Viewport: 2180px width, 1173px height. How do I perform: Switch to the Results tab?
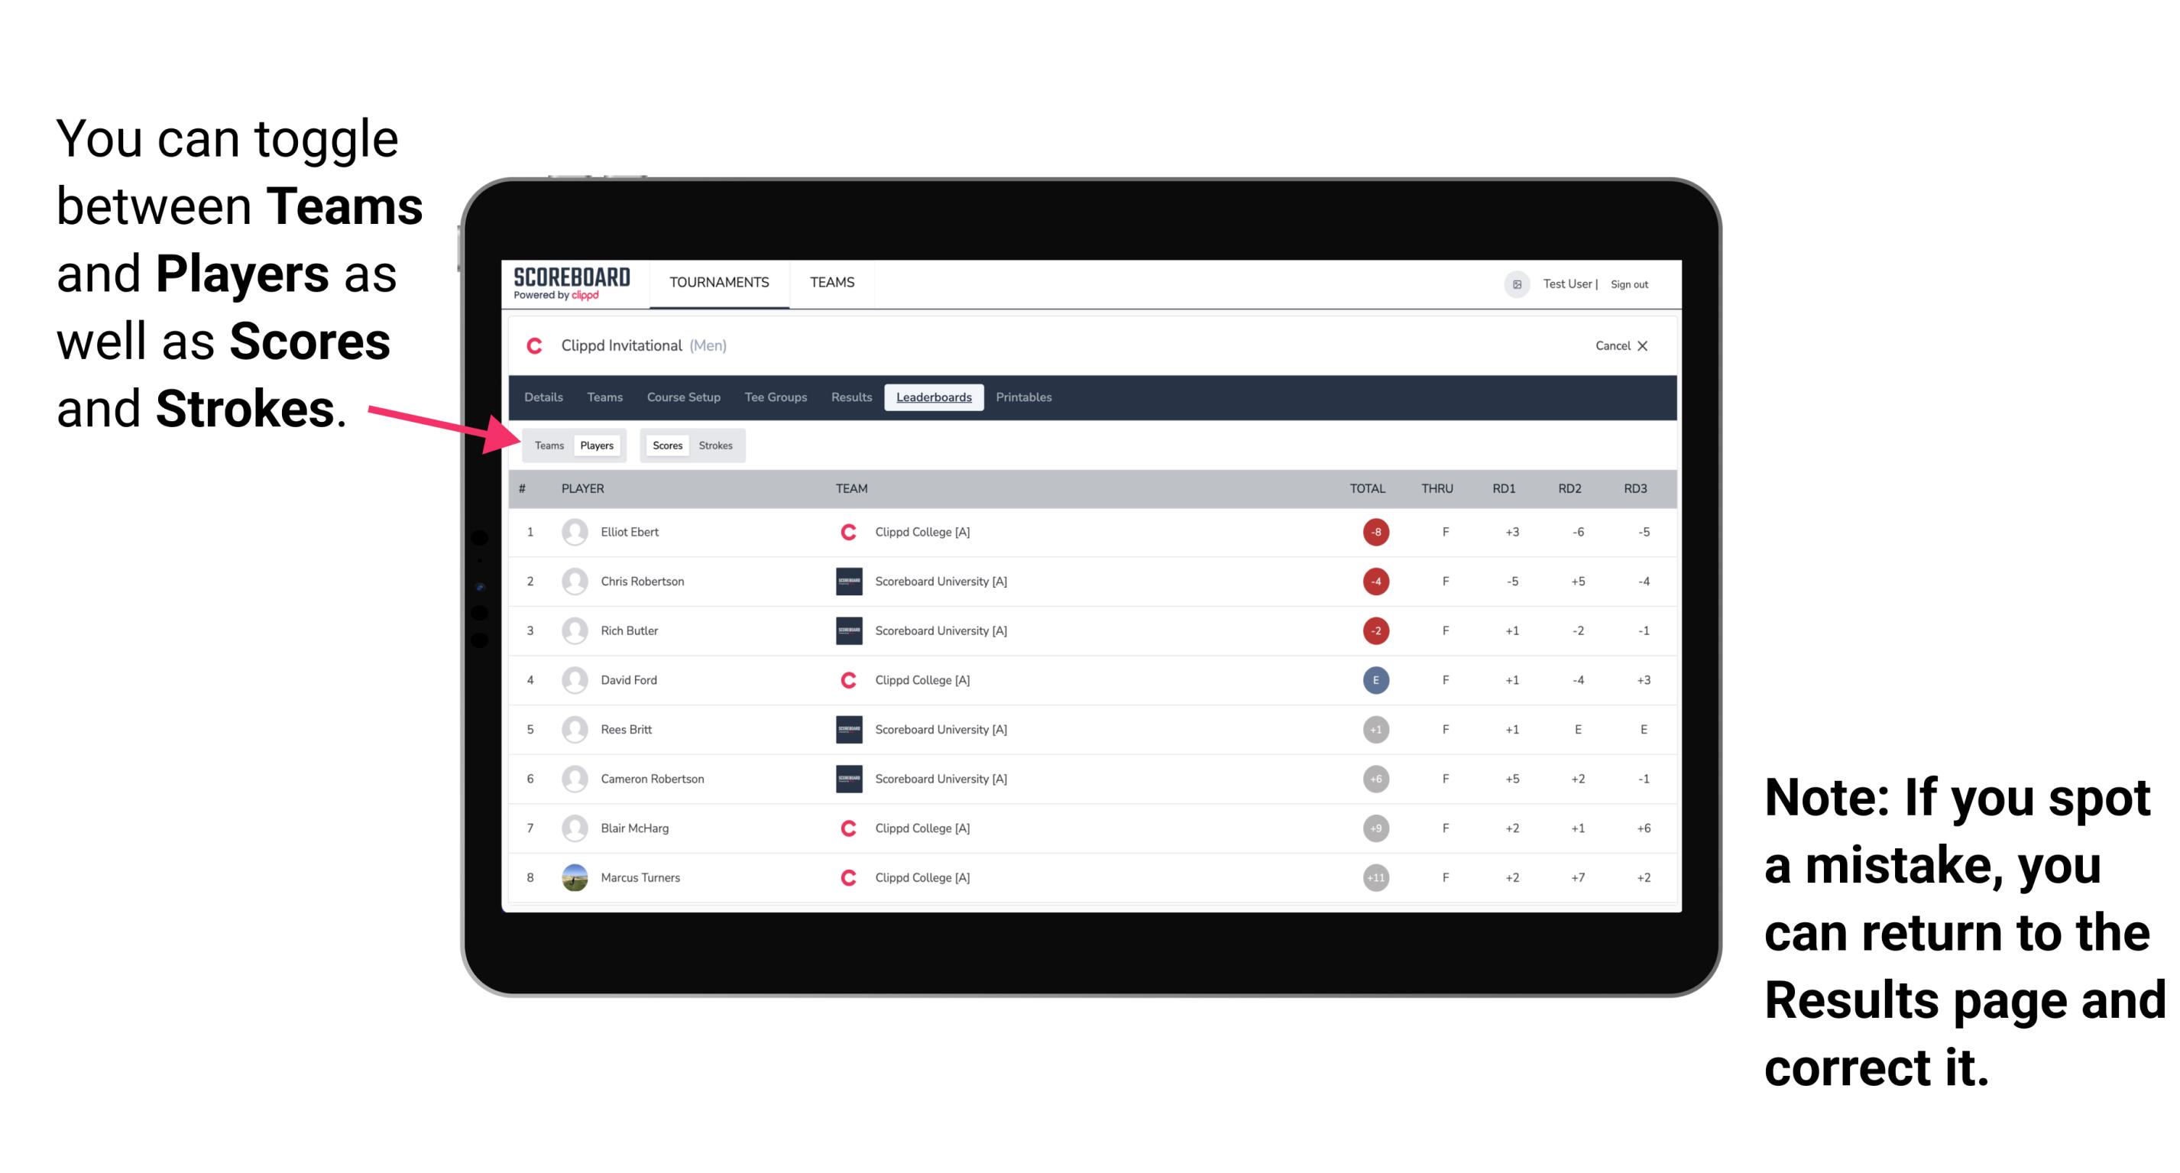pyautogui.click(x=850, y=396)
